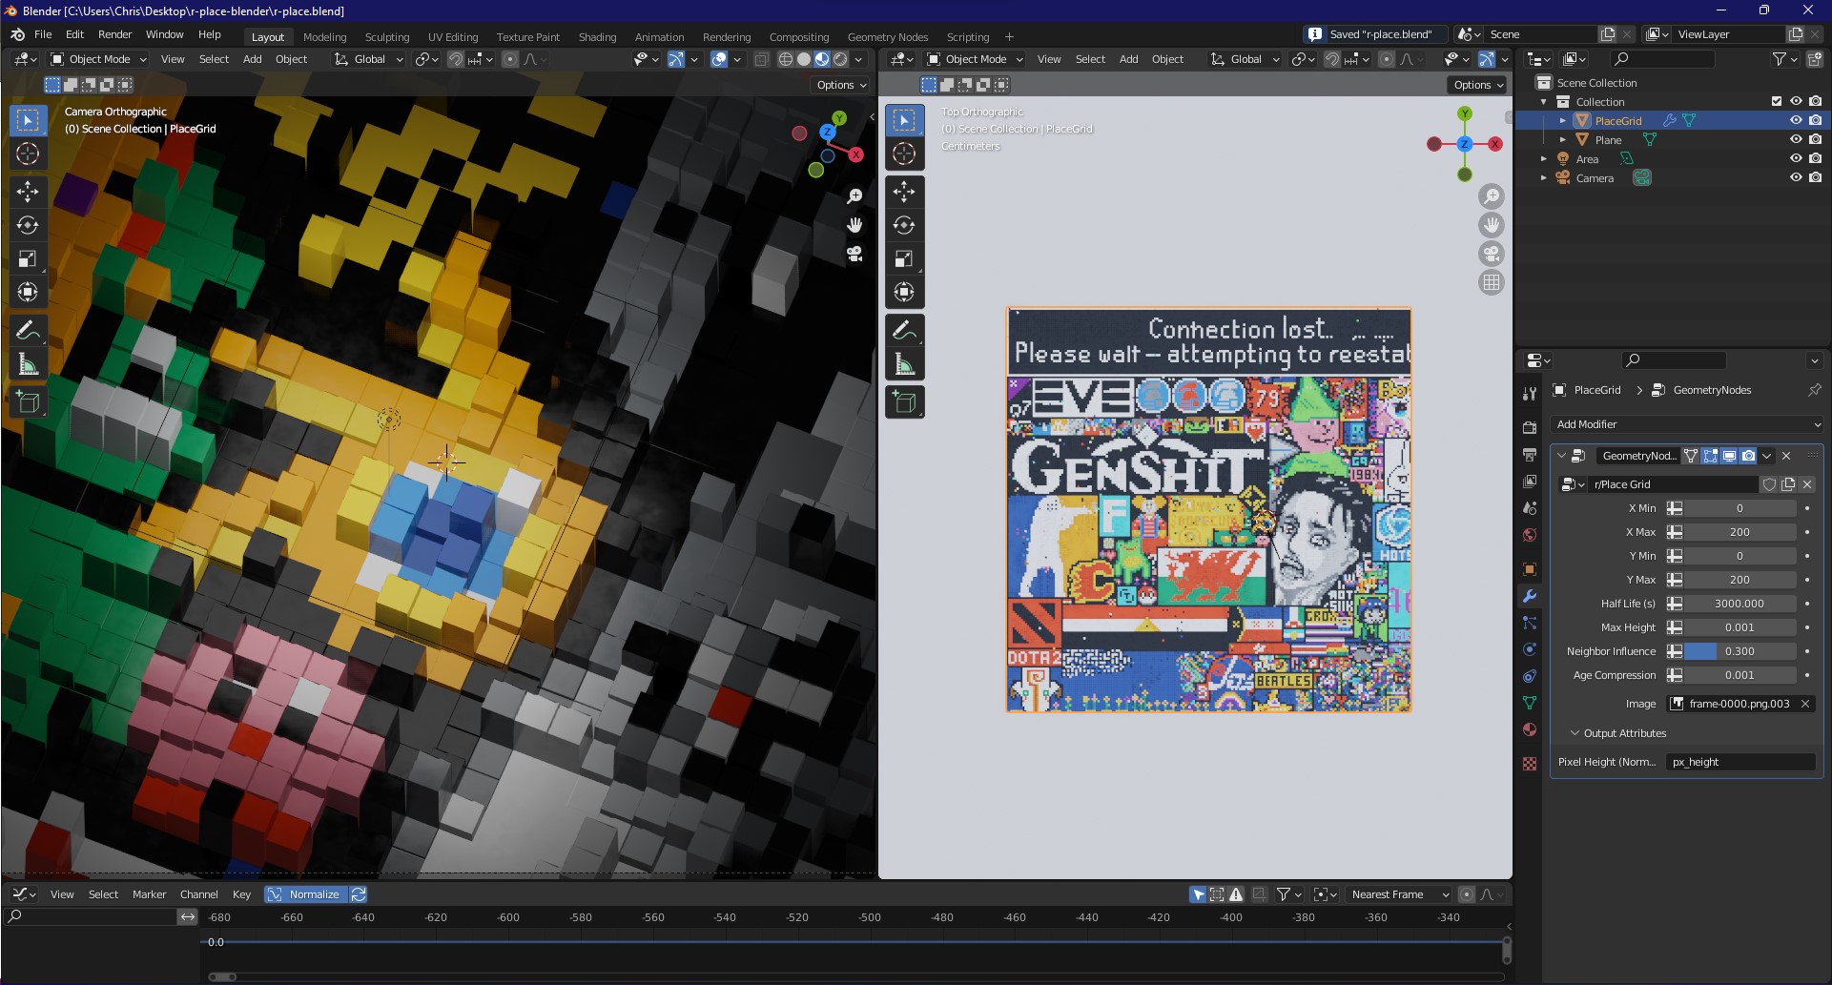Select the Move tool in left viewport
Viewport: 1832px width, 985px height.
click(x=28, y=192)
